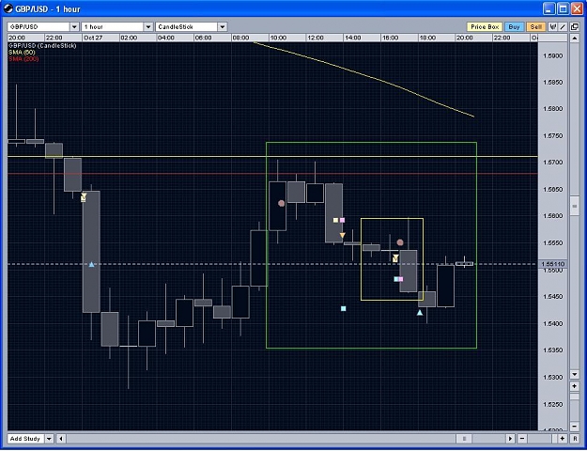Click the vertical zoom in plus button
The height and width of the screenshot is (451, 587).
click(x=575, y=386)
